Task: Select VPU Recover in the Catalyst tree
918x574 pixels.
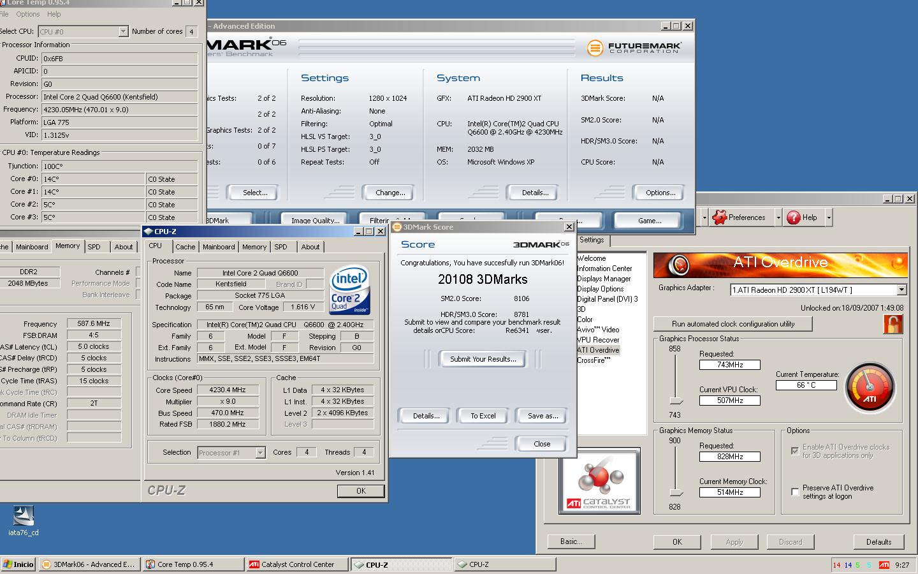Action: [x=598, y=340]
